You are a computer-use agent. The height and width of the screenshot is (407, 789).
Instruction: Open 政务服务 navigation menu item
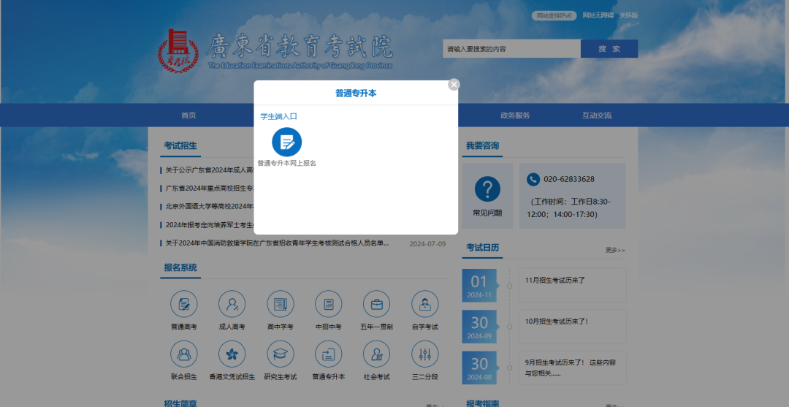click(x=515, y=115)
